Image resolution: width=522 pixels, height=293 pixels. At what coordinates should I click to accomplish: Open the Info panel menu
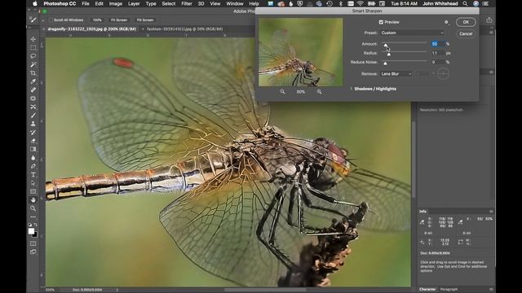491,212
